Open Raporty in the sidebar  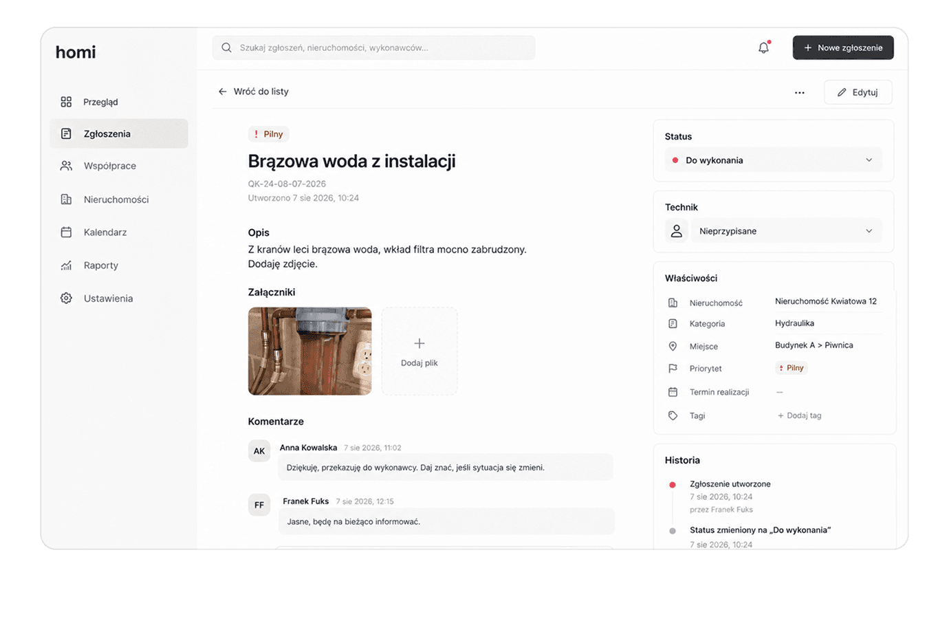click(119, 265)
